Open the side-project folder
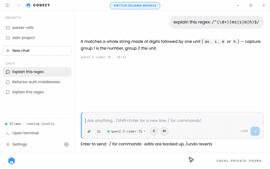The image size is (270, 169). coord(37,38)
